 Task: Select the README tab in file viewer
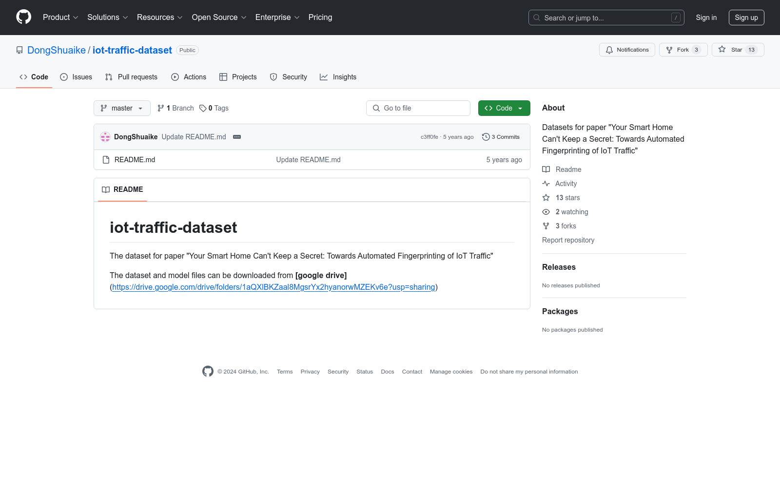pos(122,189)
